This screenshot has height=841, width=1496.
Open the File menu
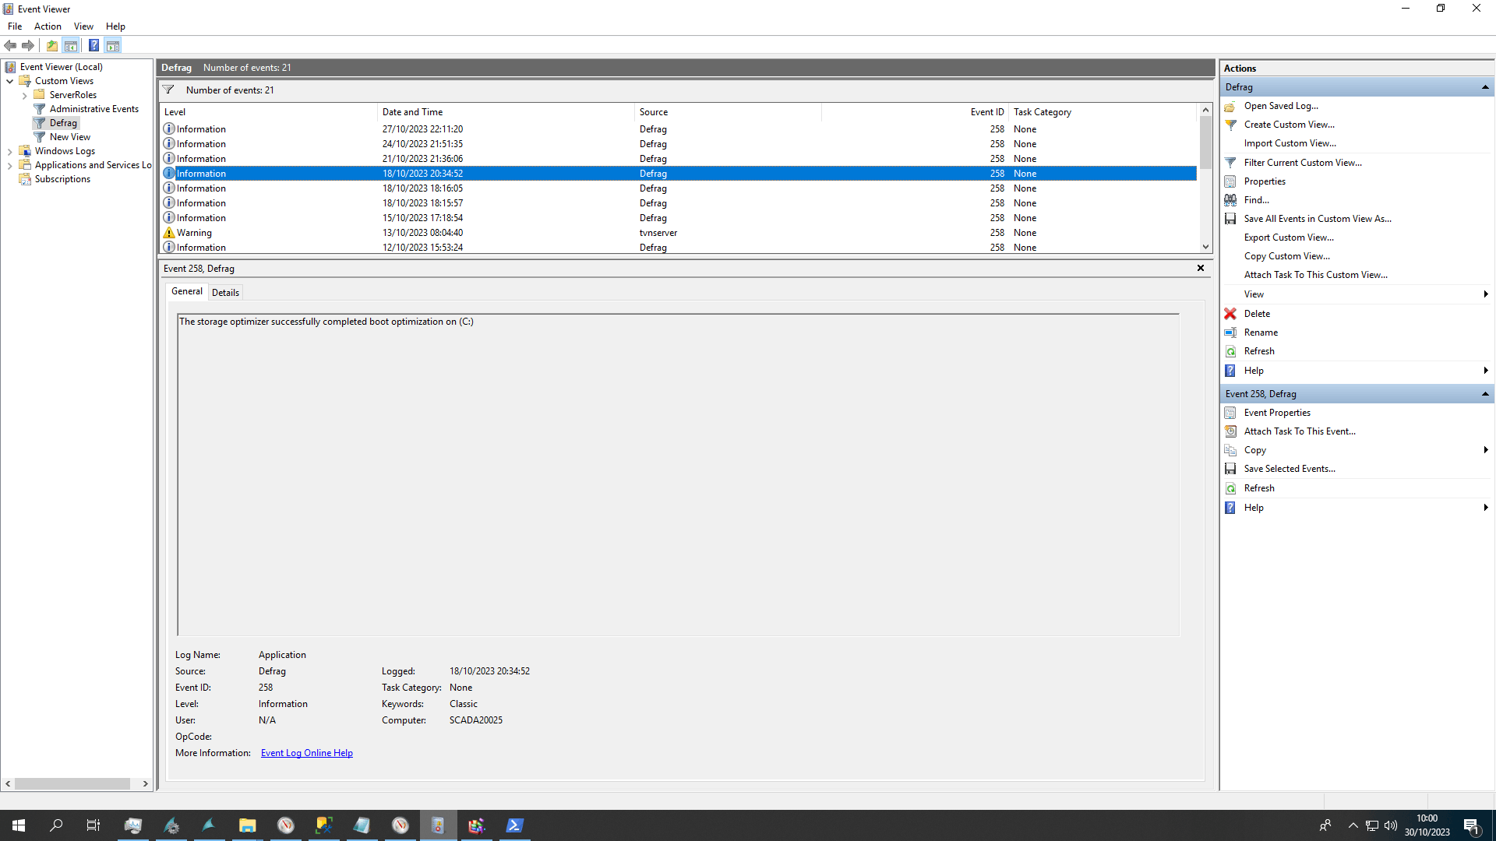[15, 26]
